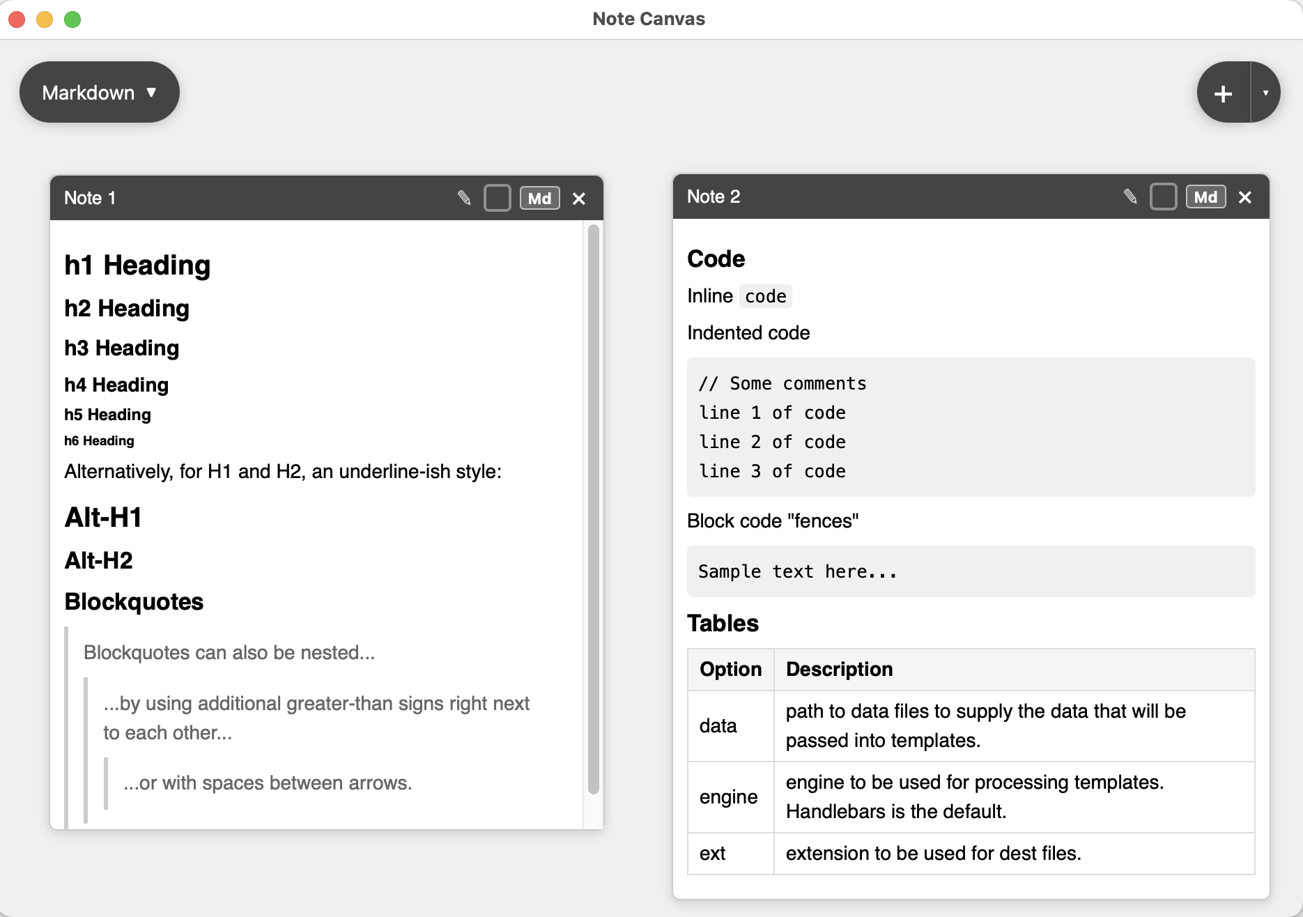Expand the arrow beside the plus button
Image resolution: width=1303 pixels, height=917 pixels.
pyautogui.click(x=1265, y=91)
